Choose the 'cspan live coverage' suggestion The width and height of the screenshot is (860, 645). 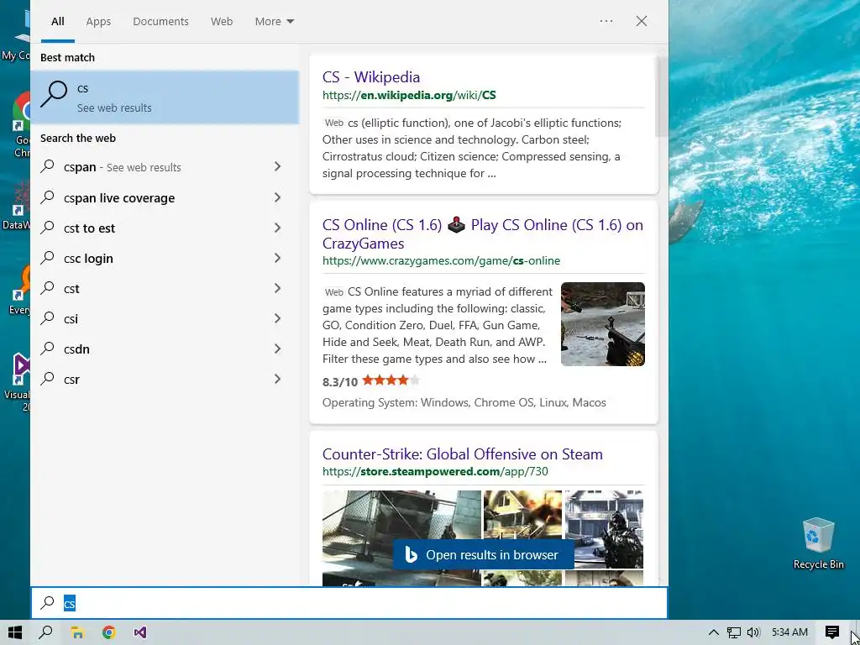click(x=119, y=198)
